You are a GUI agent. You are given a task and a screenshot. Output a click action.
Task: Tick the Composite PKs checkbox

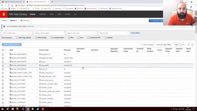point(88,38)
